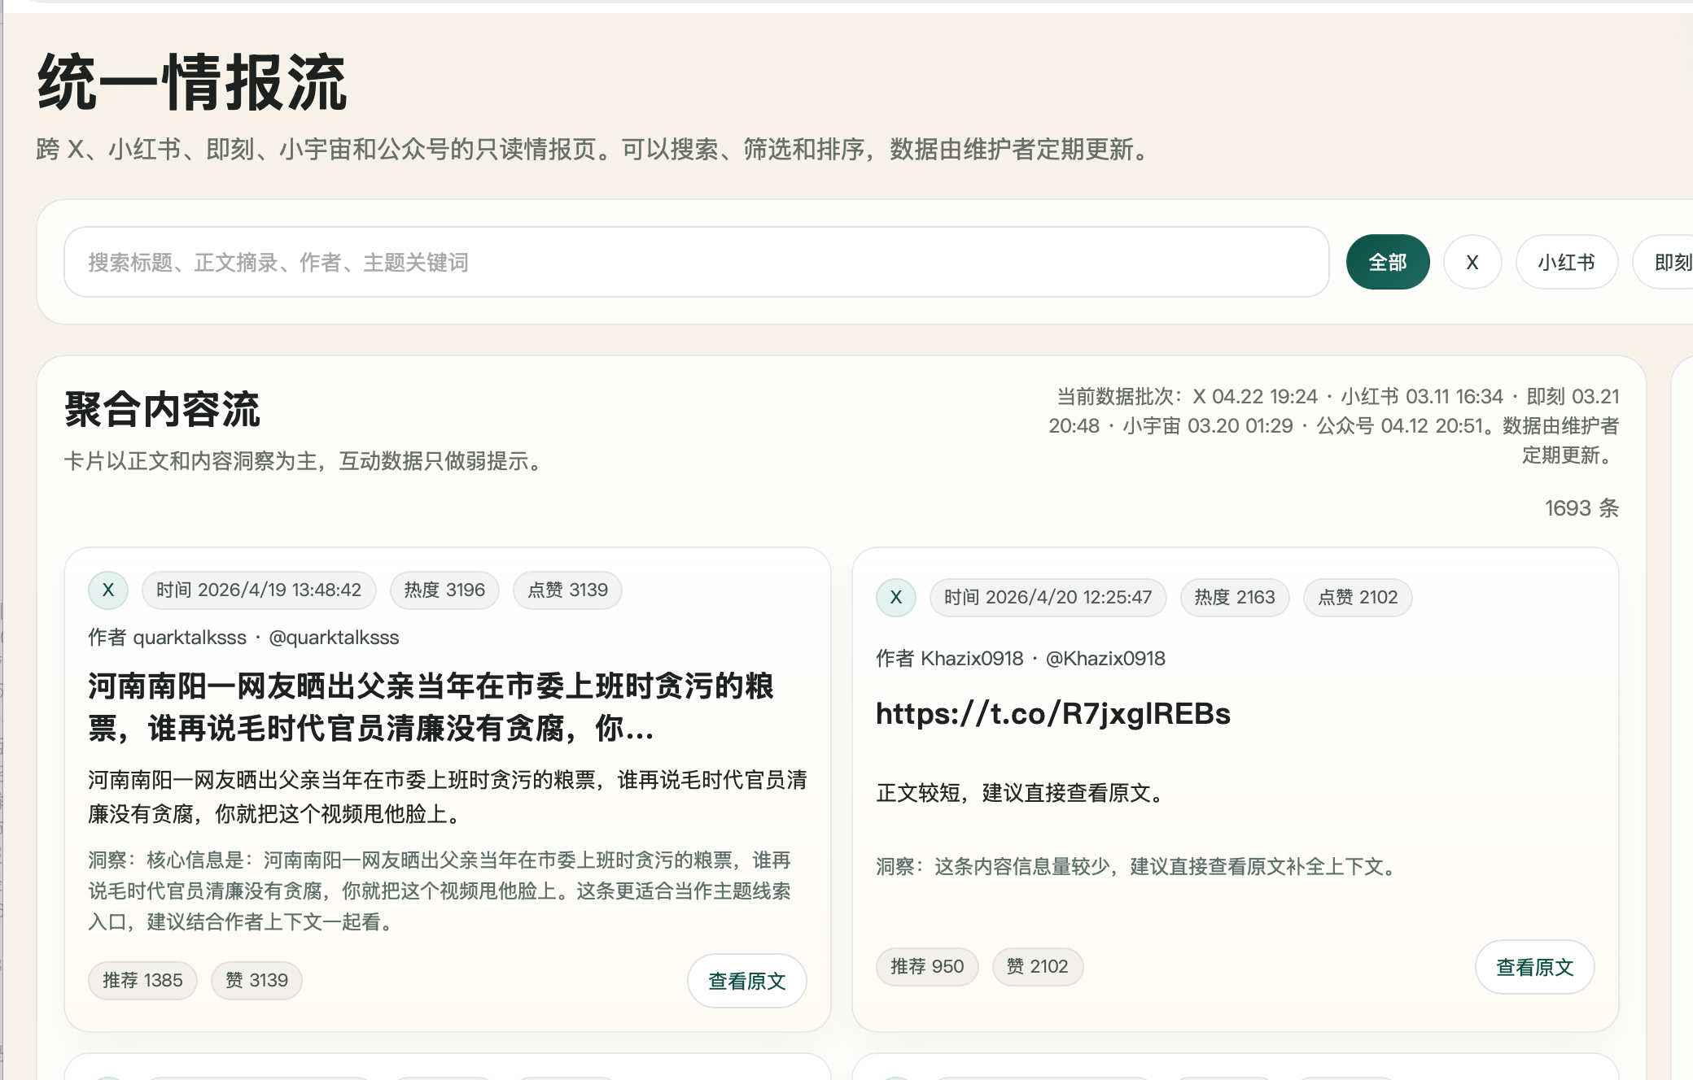Open original post for Khazix0918 card

pos(1534,967)
